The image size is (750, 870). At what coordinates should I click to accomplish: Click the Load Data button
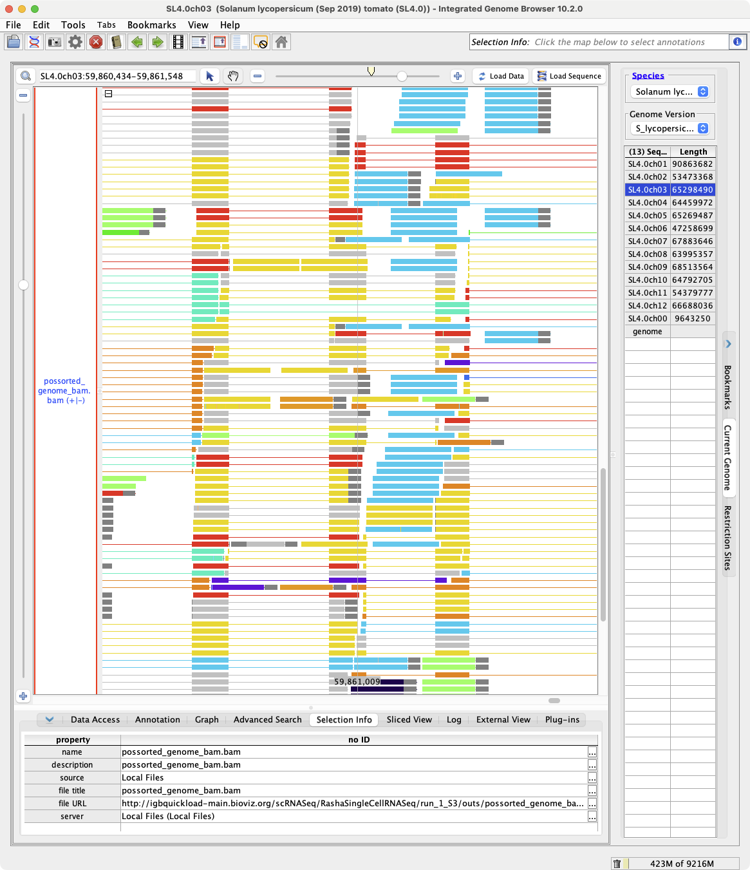point(501,76)
